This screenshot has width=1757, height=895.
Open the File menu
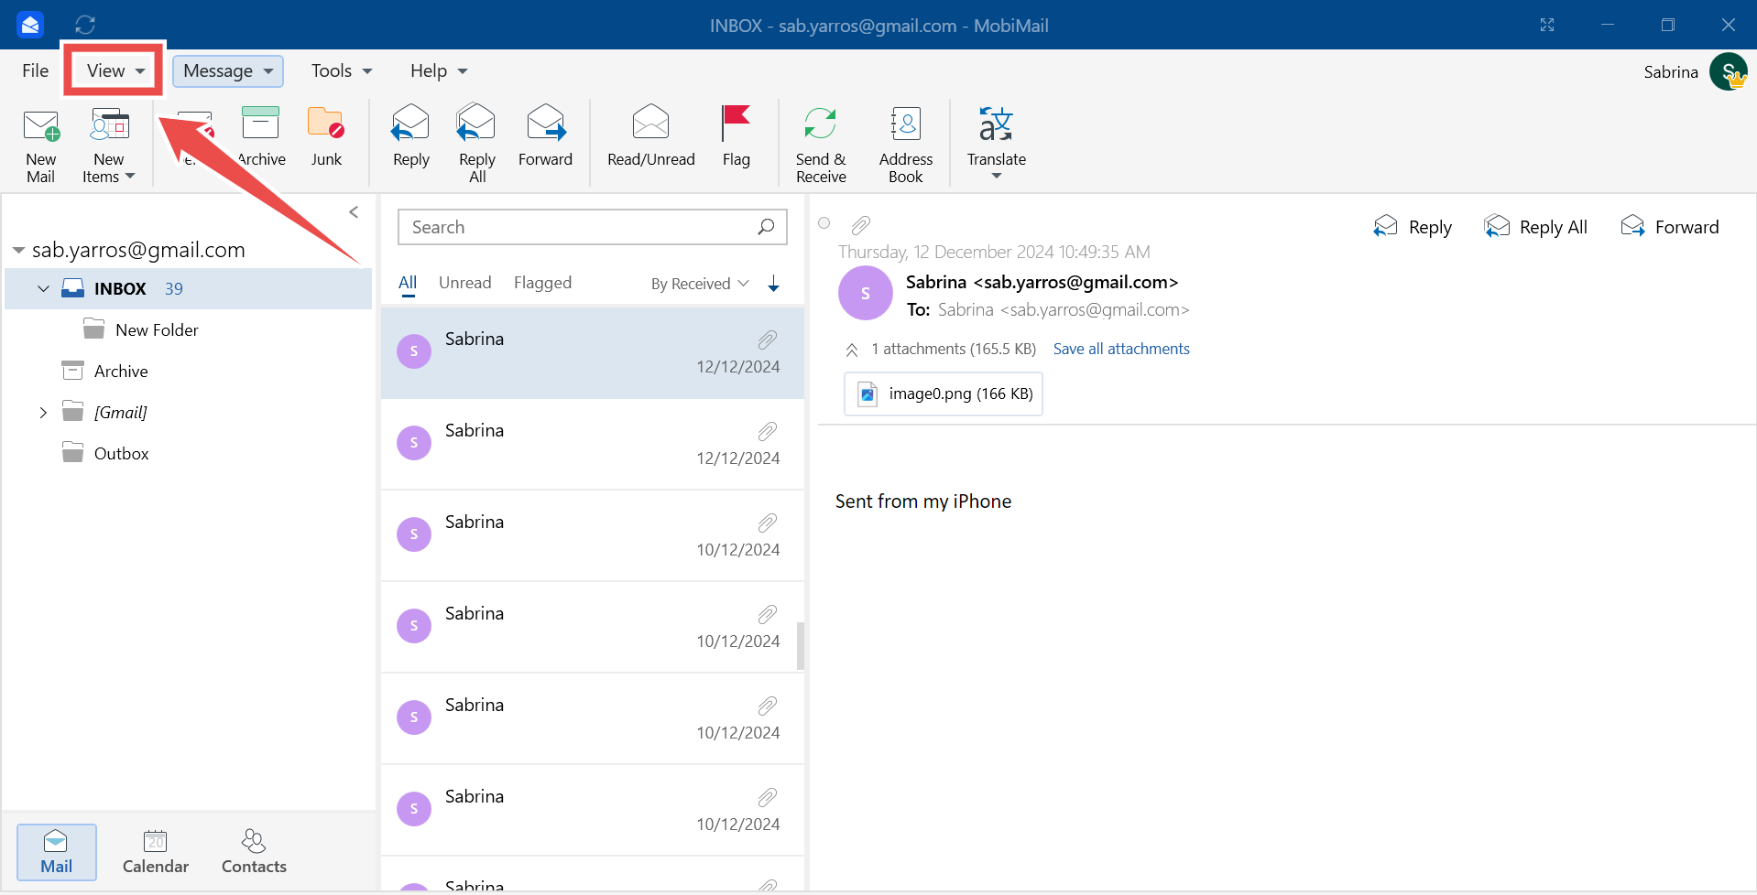click(36, 70)
